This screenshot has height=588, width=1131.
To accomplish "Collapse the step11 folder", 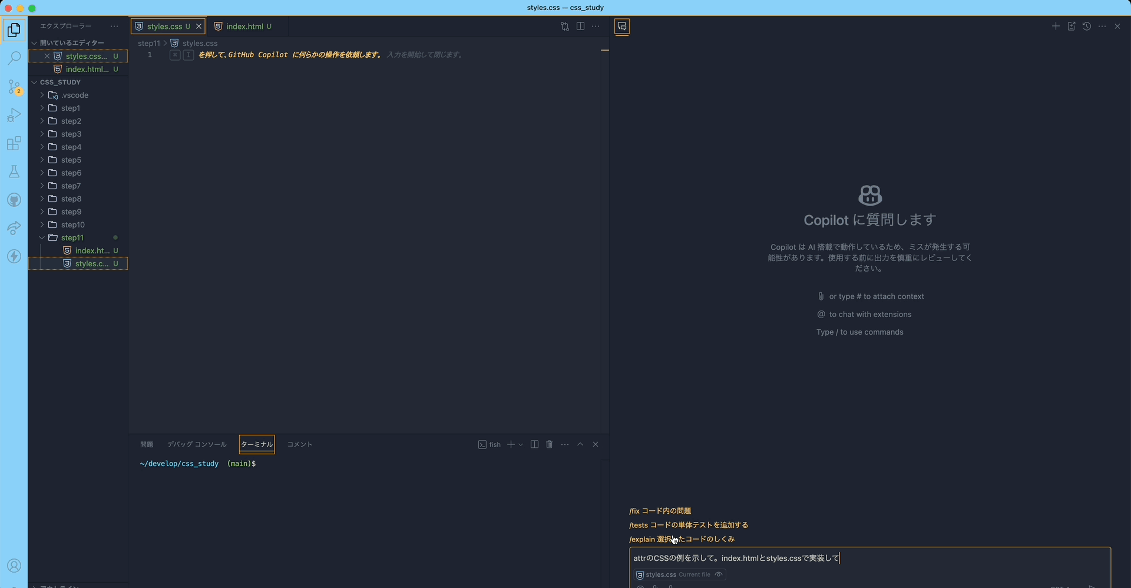I will click(42, 238).
